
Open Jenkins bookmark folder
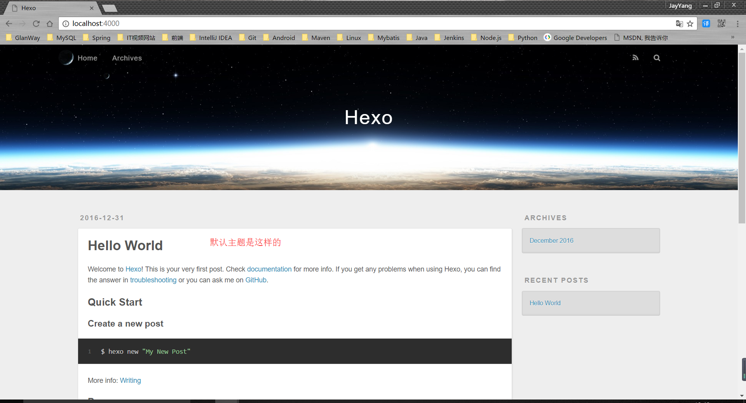pos(449,38)
